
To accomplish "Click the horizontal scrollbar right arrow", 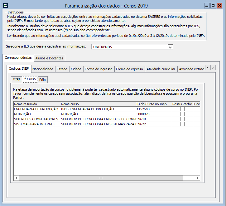I will click(x=197, y=178).
